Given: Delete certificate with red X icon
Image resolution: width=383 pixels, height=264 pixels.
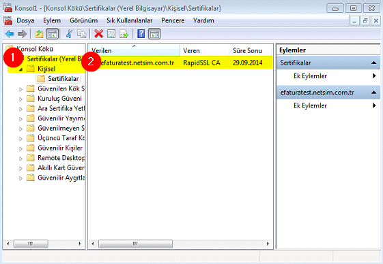Looking at the screenshot, I should [x=99, y=34].
